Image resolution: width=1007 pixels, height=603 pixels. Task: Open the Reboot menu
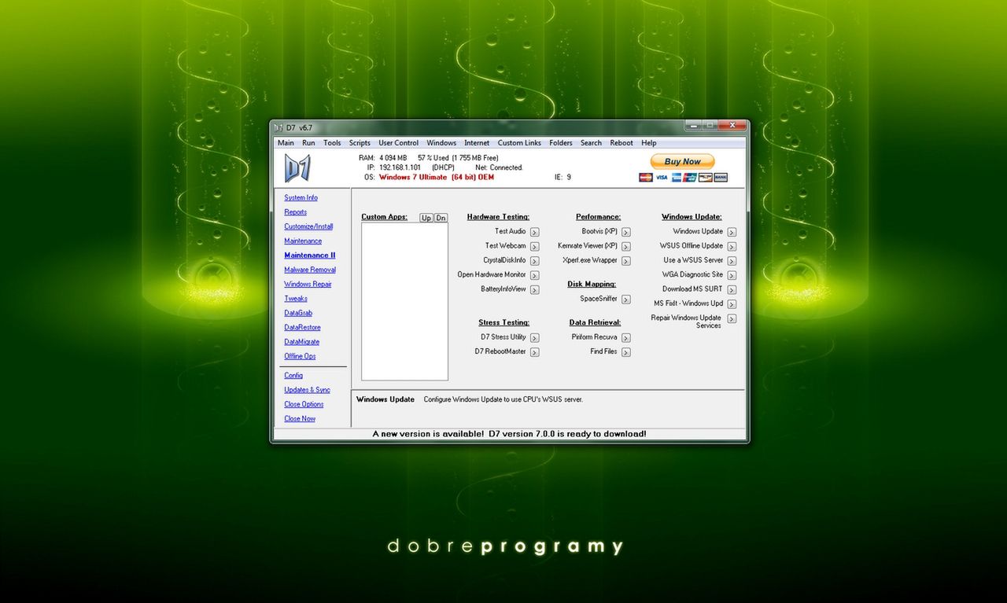point(622,143)
